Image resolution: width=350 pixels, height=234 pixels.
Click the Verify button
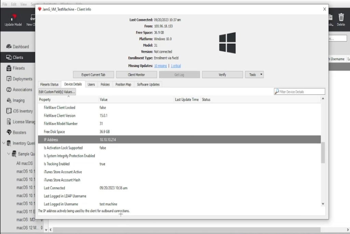[222, 75]
